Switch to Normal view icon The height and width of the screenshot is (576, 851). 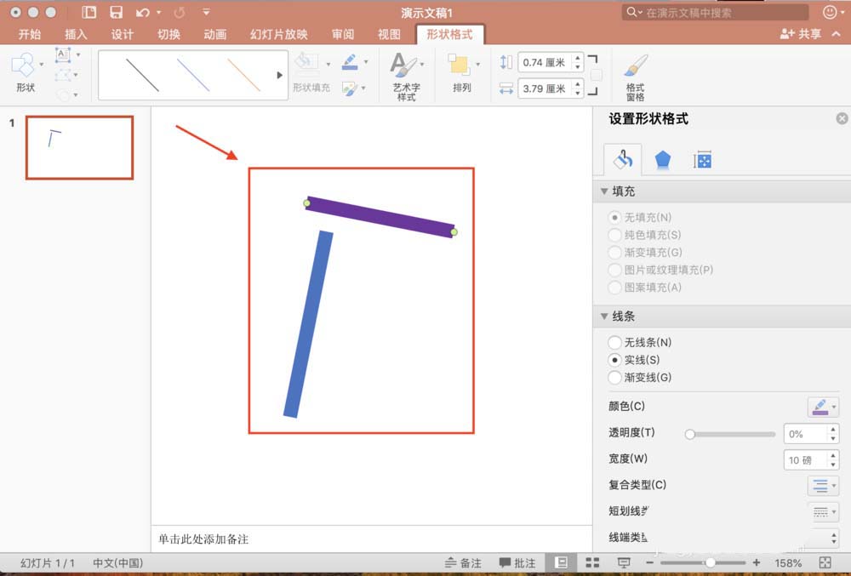point(561,563)
